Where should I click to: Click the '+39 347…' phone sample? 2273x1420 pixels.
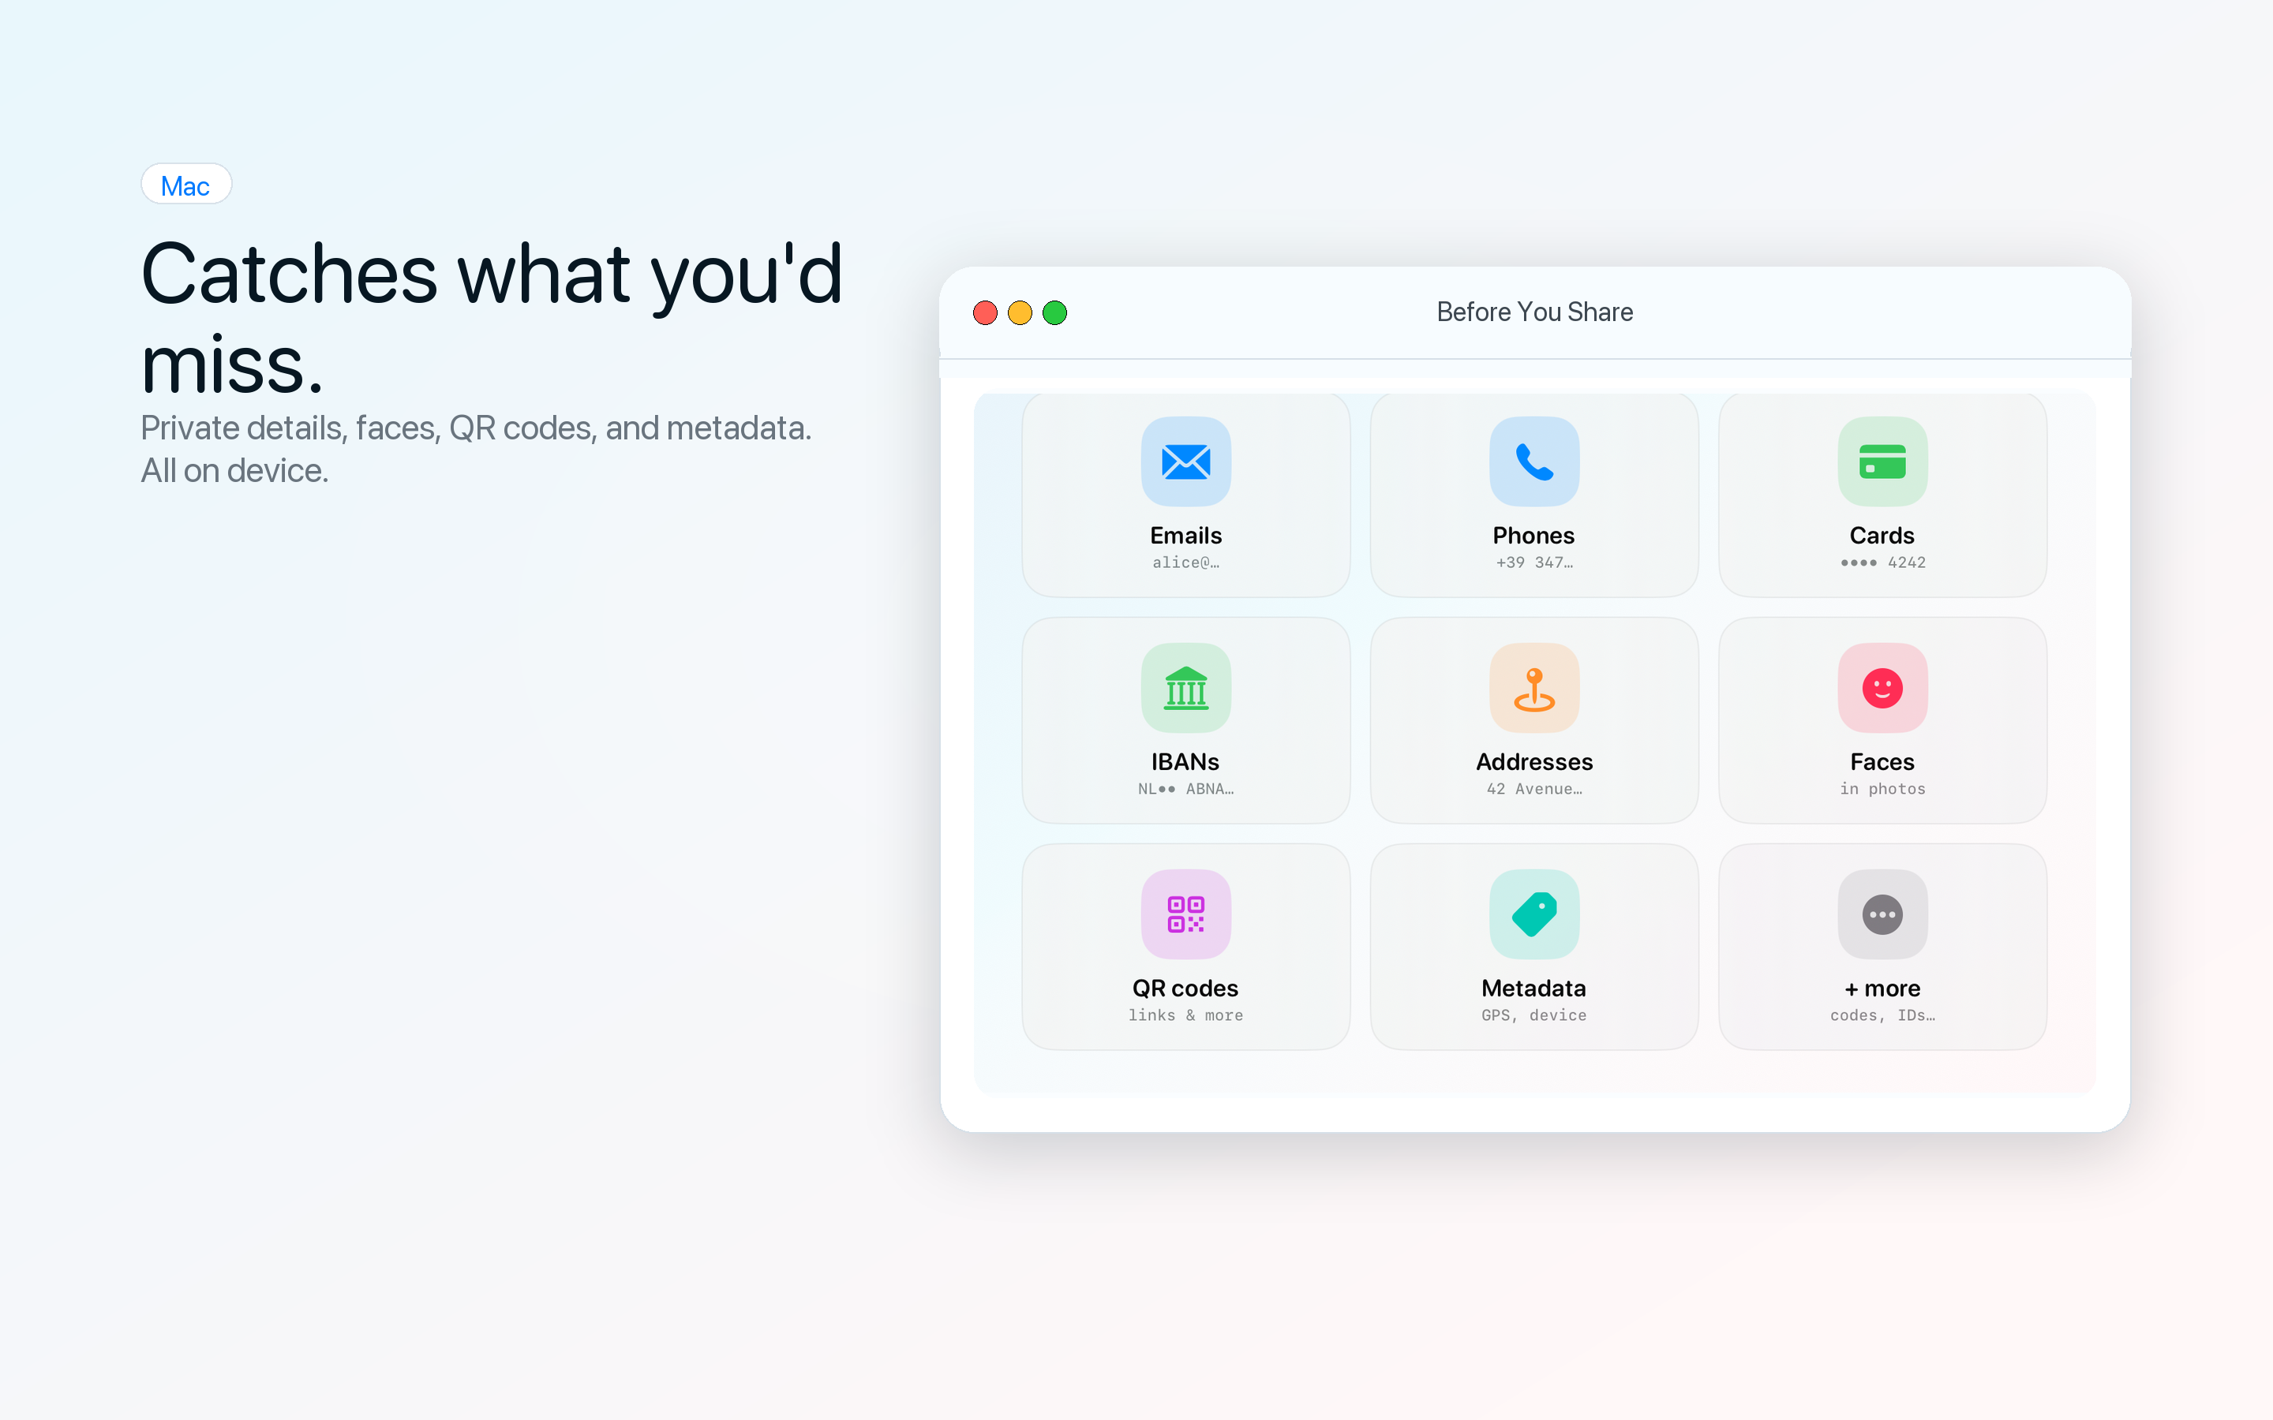(1533, 562)
